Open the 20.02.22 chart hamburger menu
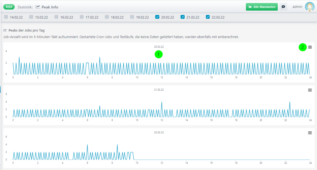Viewport: 317px width, 170px height. [310, 47]
